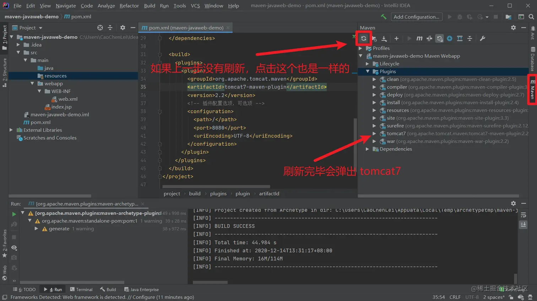Click 'plugins' in editor breadcrumb

pyautogui.click(x=218, y=193)
